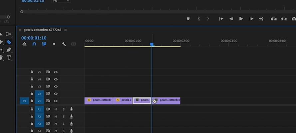Solo audio track A3

coord(63,124)
